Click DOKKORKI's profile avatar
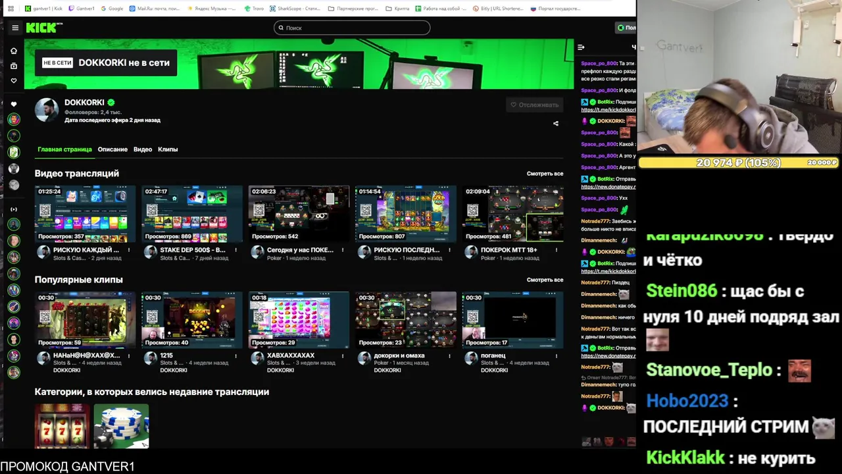 click(47, 110)
